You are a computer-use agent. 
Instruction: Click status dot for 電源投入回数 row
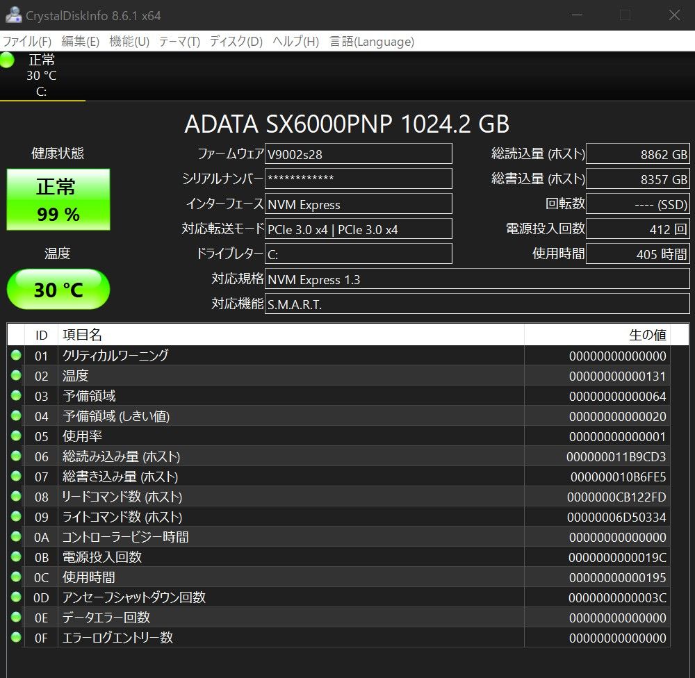click(x=16, y=557)
